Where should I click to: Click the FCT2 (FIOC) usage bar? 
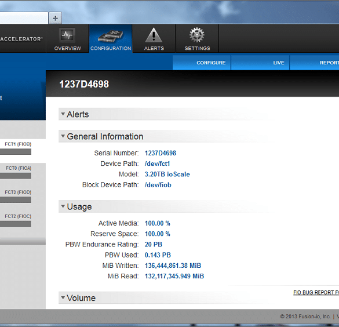[x=16, y=224]
